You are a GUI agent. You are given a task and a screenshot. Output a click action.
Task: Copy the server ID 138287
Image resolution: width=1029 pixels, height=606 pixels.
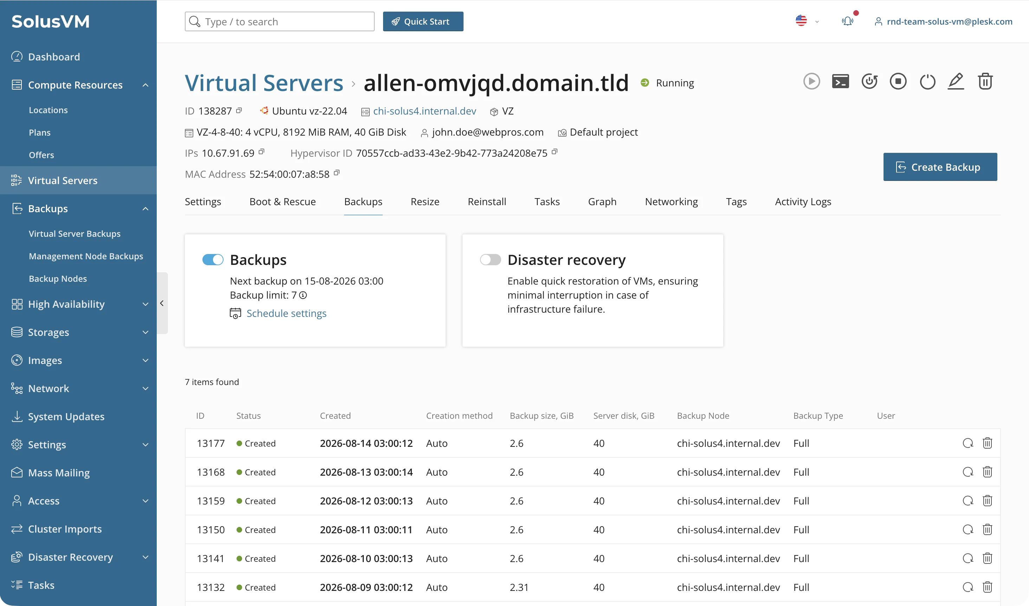point(239,110)
